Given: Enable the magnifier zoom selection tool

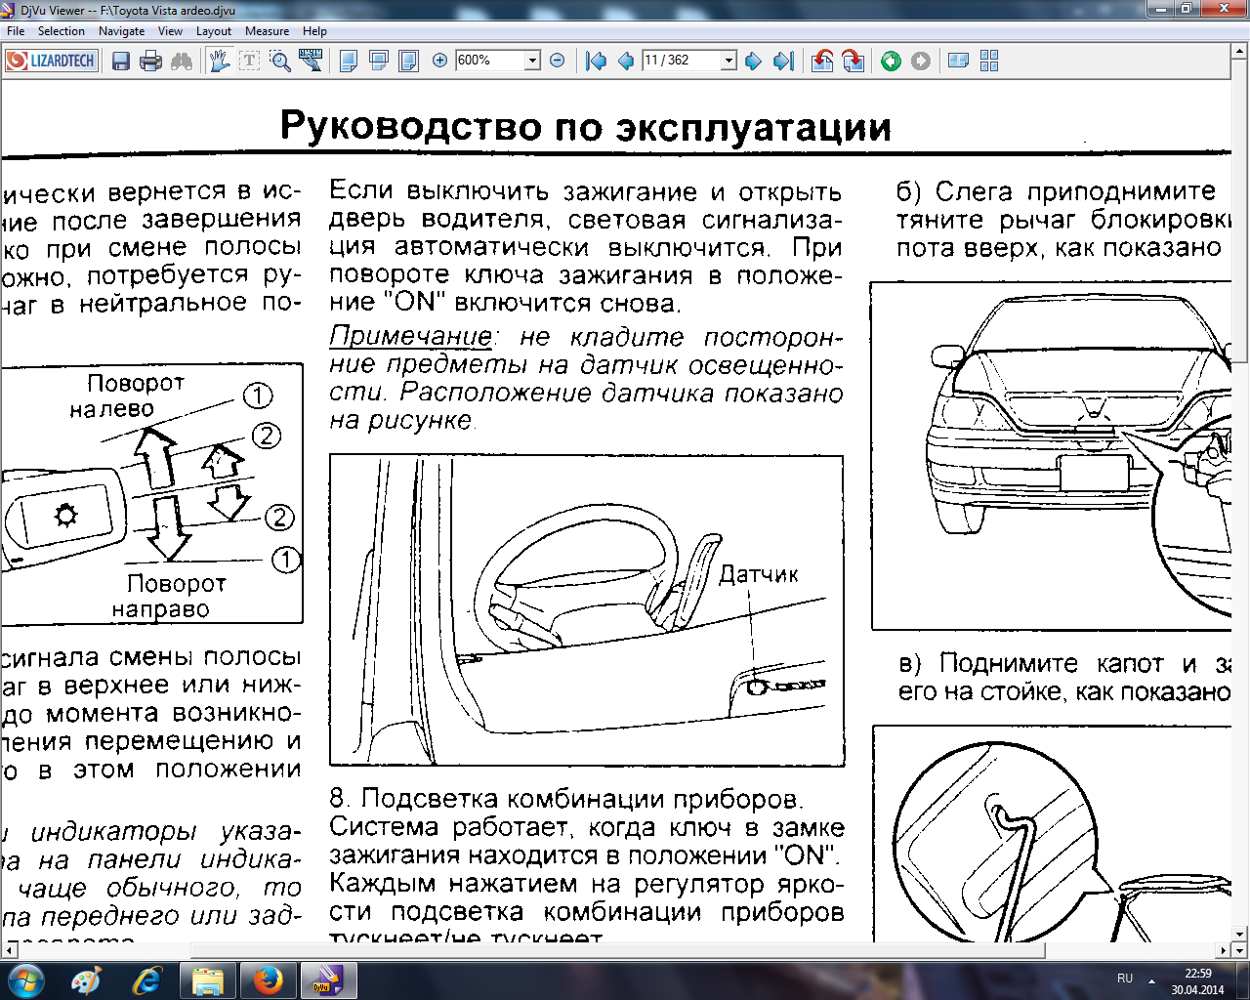Looking at the screenshot, I should (280, 62).
